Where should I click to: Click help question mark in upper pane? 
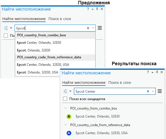point(88,9)
